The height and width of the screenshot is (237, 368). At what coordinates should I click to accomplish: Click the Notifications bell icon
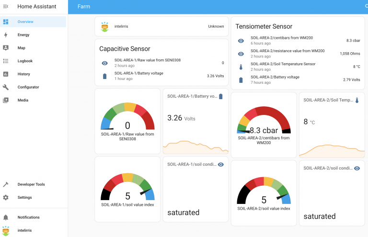[x=6, y=217]
